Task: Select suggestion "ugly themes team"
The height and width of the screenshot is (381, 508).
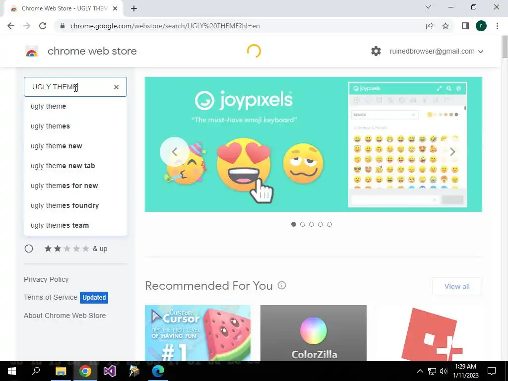Action: (75, 225)
